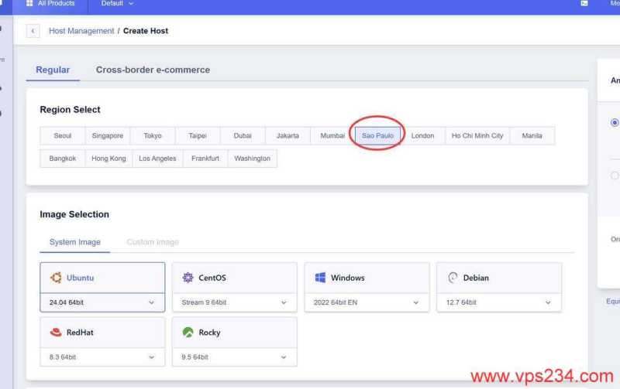Click the Ubuntu logo icon
This screenshot has height=389, width=620.
point(56,278)
